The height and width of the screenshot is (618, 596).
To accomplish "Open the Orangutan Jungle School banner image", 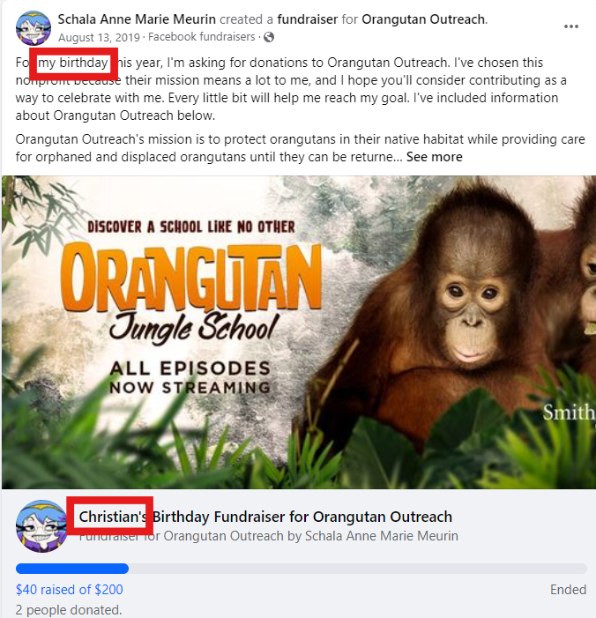I will [299, 332].
